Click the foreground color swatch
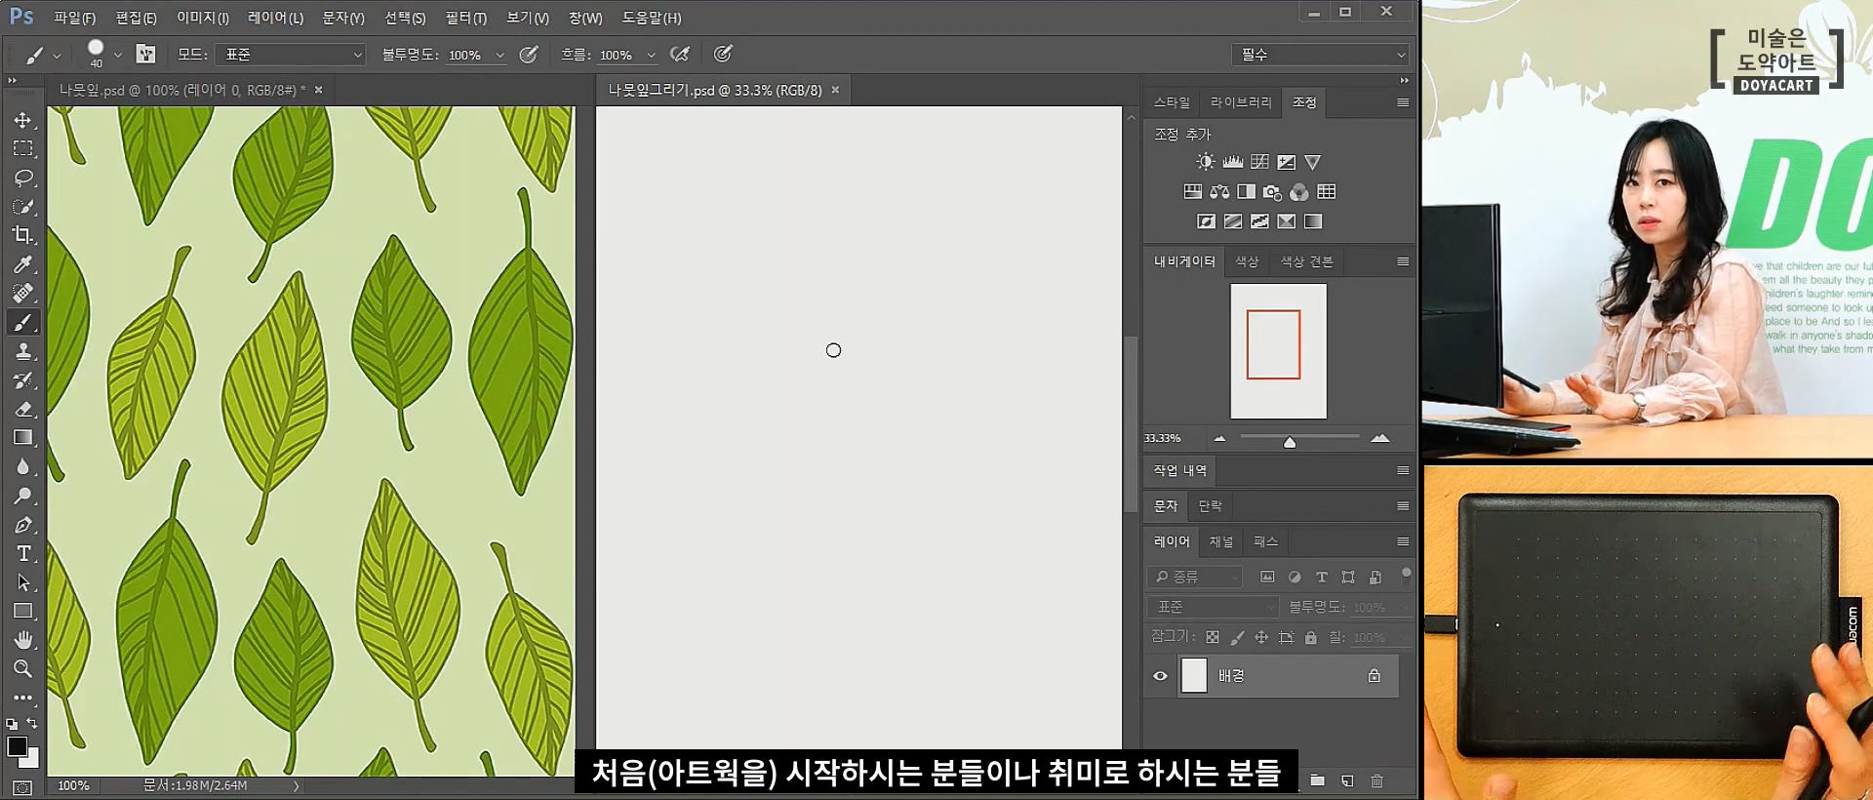The height and width of the screenshot is (800, 1873). [x=17, y=746]
